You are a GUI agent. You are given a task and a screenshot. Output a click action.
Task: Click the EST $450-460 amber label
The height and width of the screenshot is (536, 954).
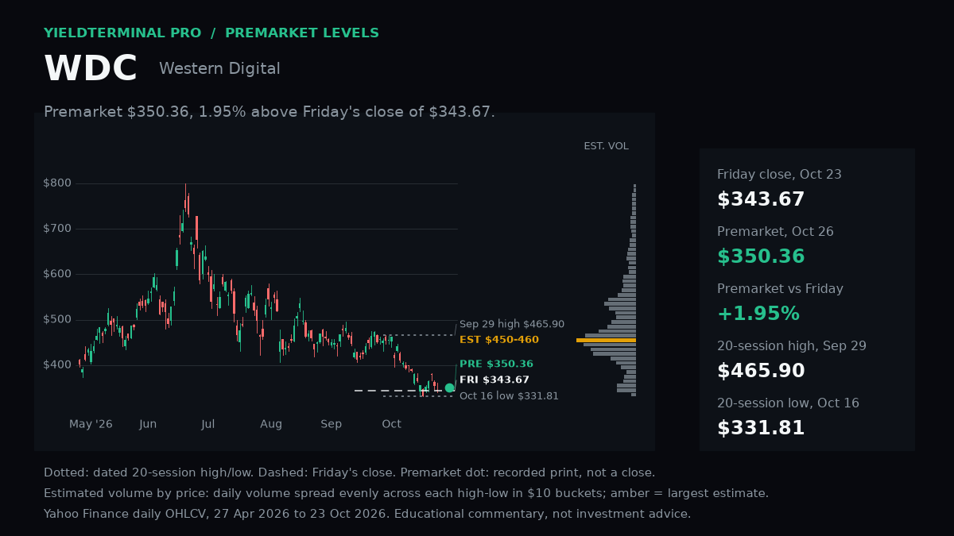[x=499, y=340]
